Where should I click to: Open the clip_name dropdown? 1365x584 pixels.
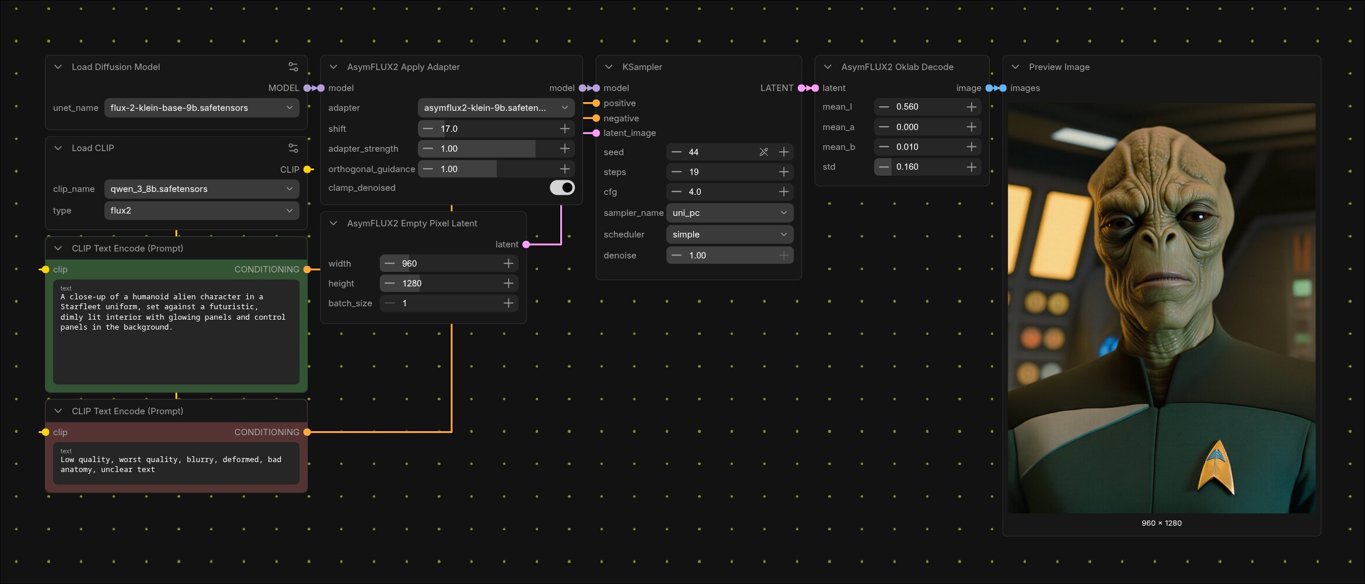click(202, 189)
